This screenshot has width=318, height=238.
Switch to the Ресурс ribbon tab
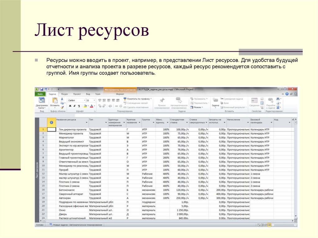click(x=65, y=94)
